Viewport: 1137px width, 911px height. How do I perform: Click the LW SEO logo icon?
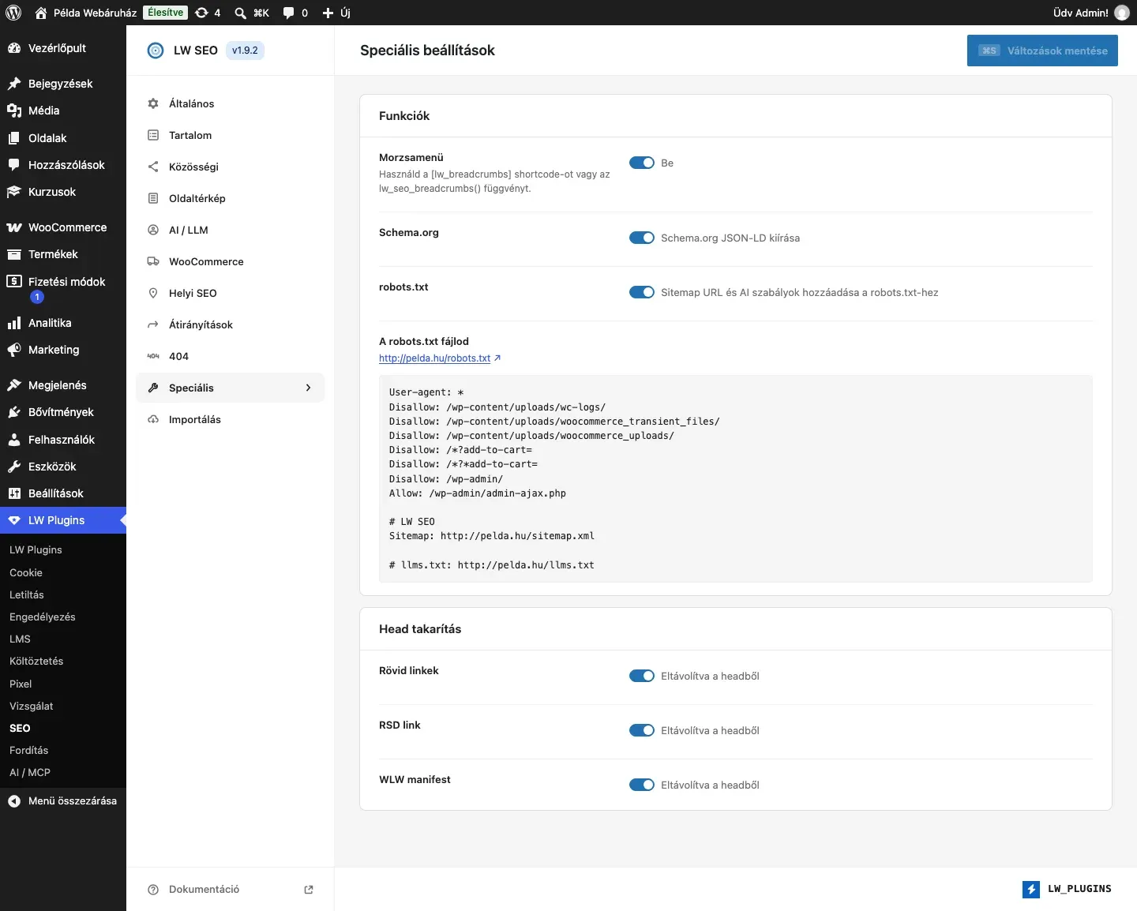pyautogui.click(x=156, y=51)
